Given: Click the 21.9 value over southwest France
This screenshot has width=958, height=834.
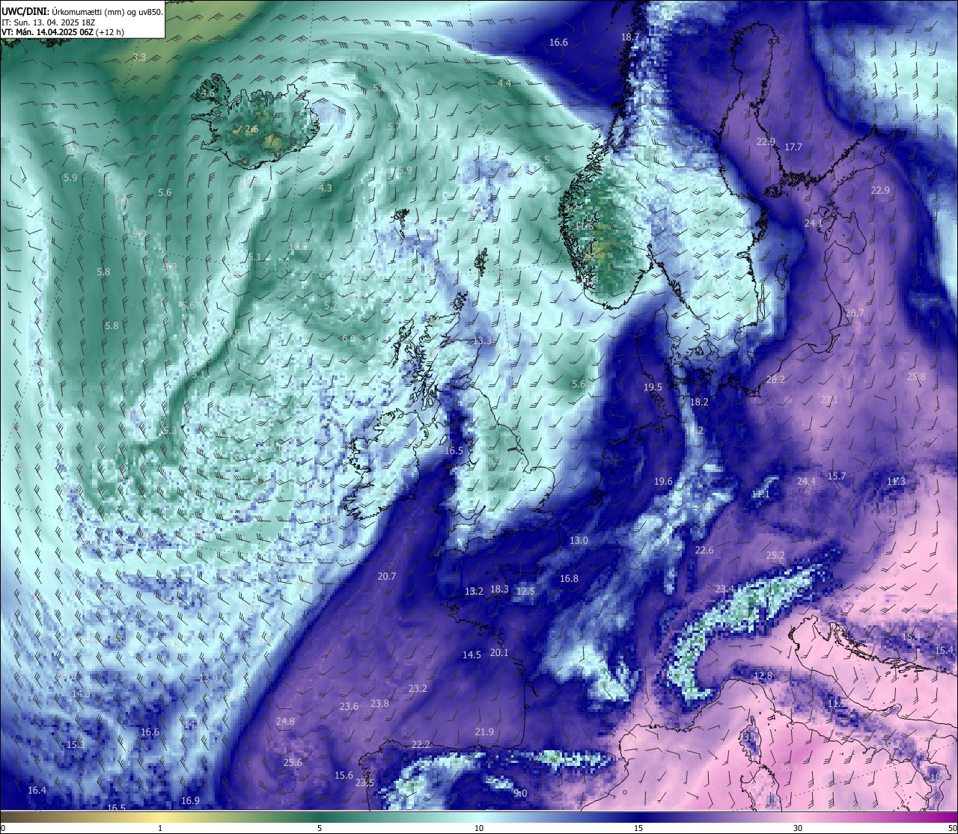Looking at the screenshot, I should pos(484,732).
